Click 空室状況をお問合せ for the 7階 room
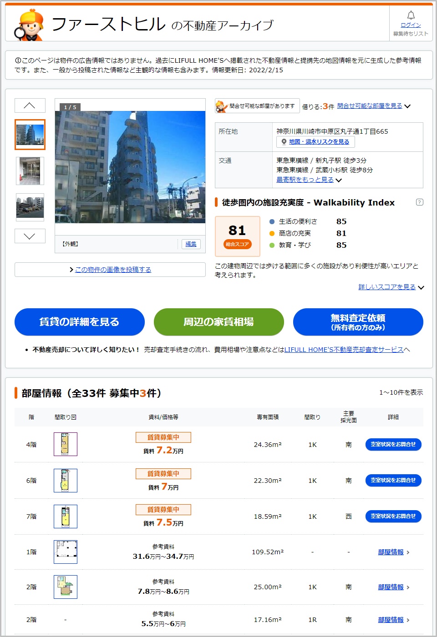The width and height of the screenshot is (437, 637). coord(393,516)
